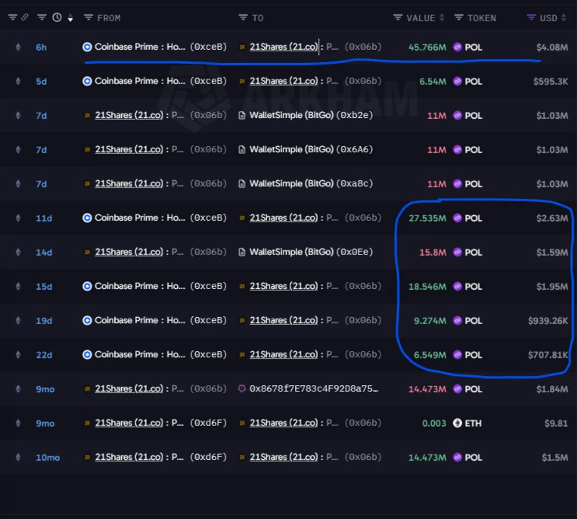Click the 21Shares recipient icon in the 5d row
Viewport: 577px width, 519px height.
click(x=242, y=82)
